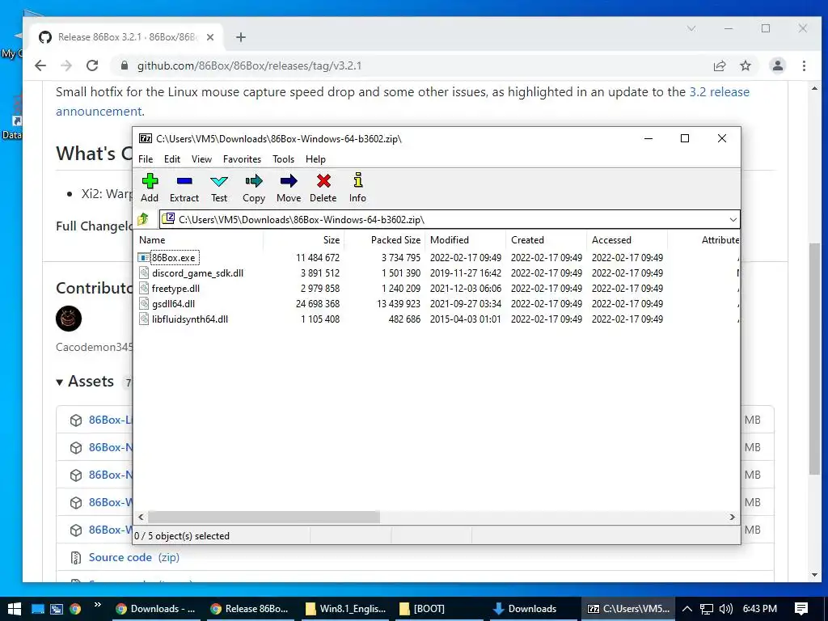This screenshot has height=621, width=828.
Task: Click the Extract toolbar icon
Action: [184, 181]
